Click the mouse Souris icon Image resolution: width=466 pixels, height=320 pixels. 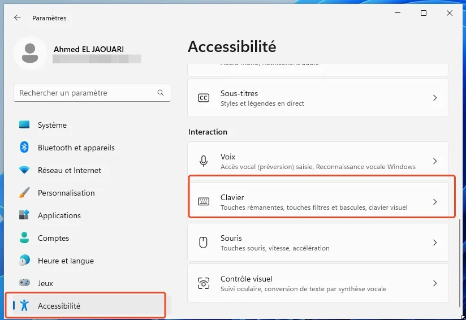point(203,243)
